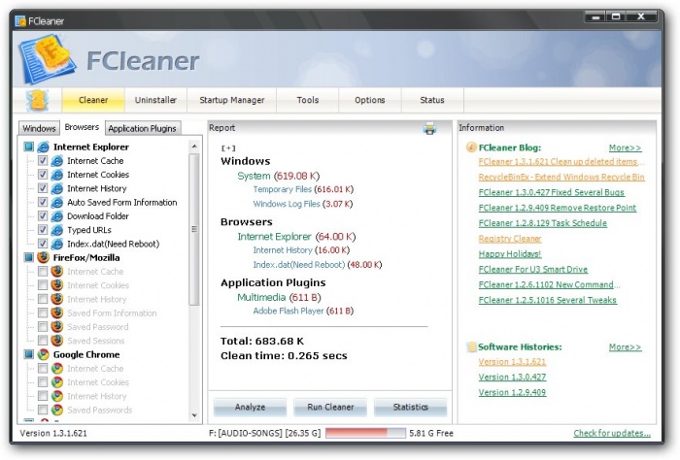The width and height of the screenshot is (680, 460).
Task: Open RecycleBinEx blog post link
Action: pos(561,178)
